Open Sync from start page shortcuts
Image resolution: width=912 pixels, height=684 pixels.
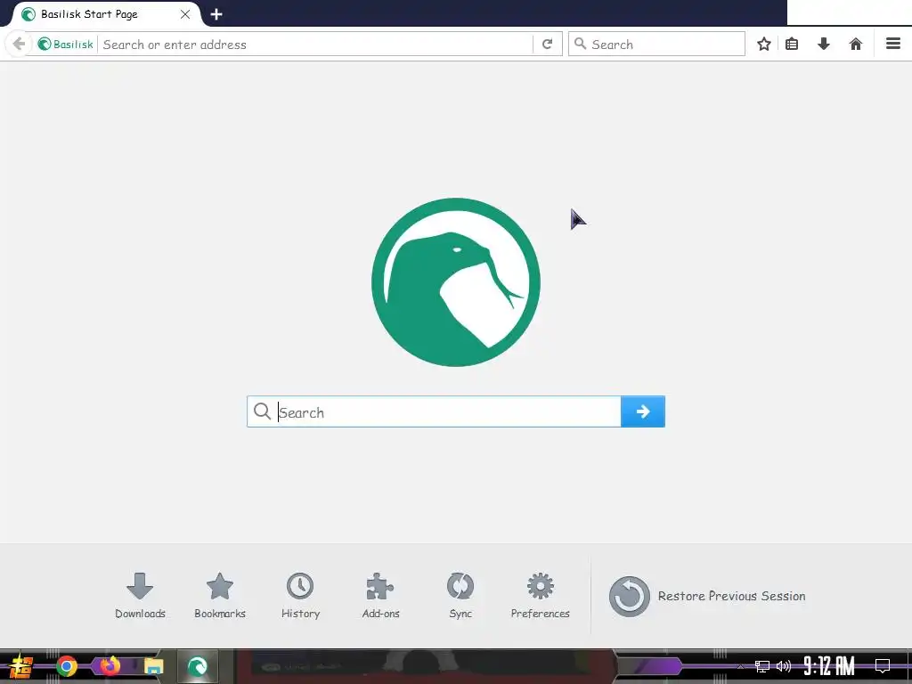pyautogui.click(x=460, y=596)
